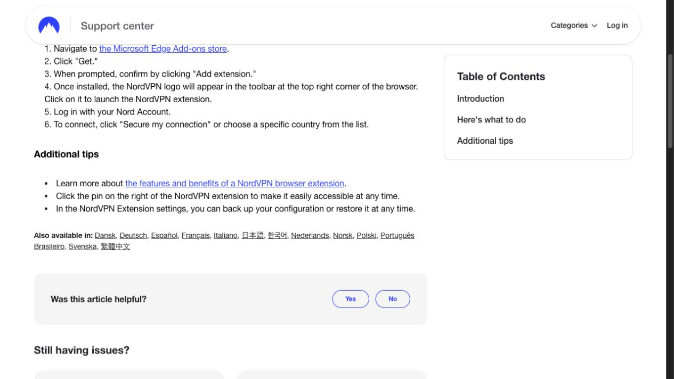Image resolution: width=674 pixels, height=379 pixels.
Task: Switch article language to Español
Action: pyautogui.click(x=164, y=235)
